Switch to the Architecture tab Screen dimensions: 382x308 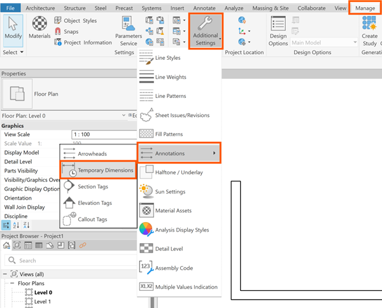[40, 8]
